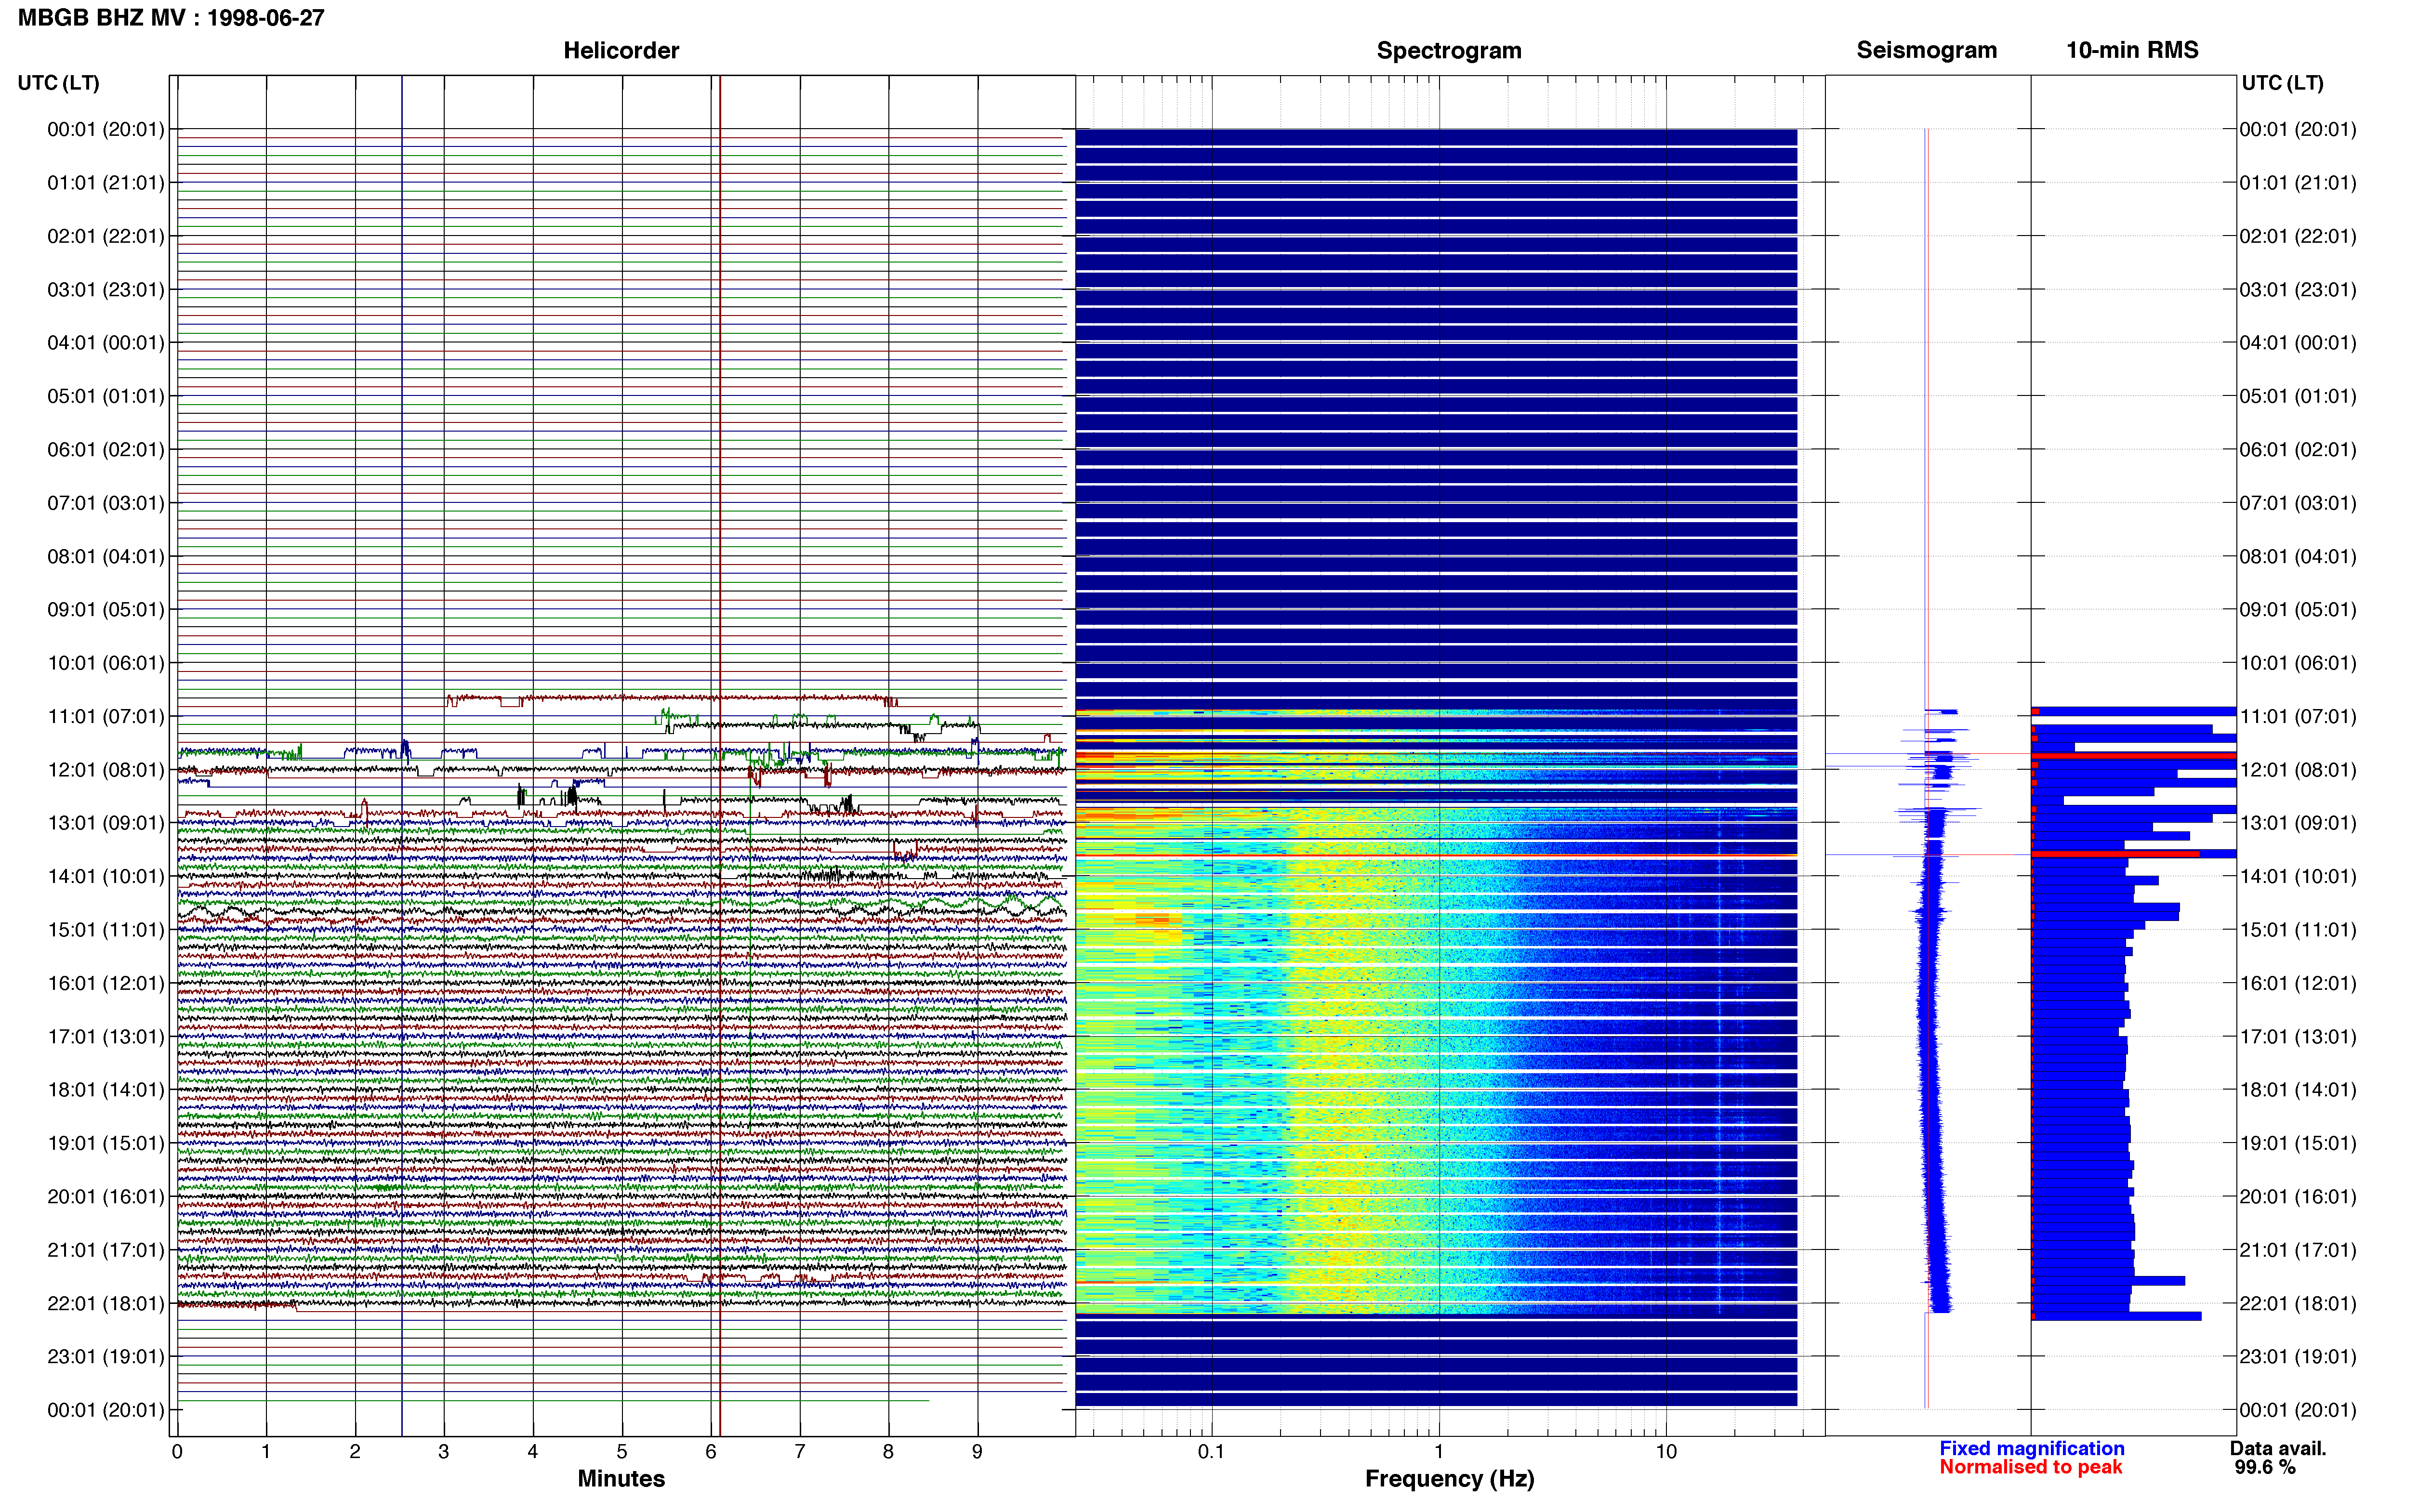
Task: Click left-axis time label '06:01 (02:01)'
Action: (x=106, y=450)
